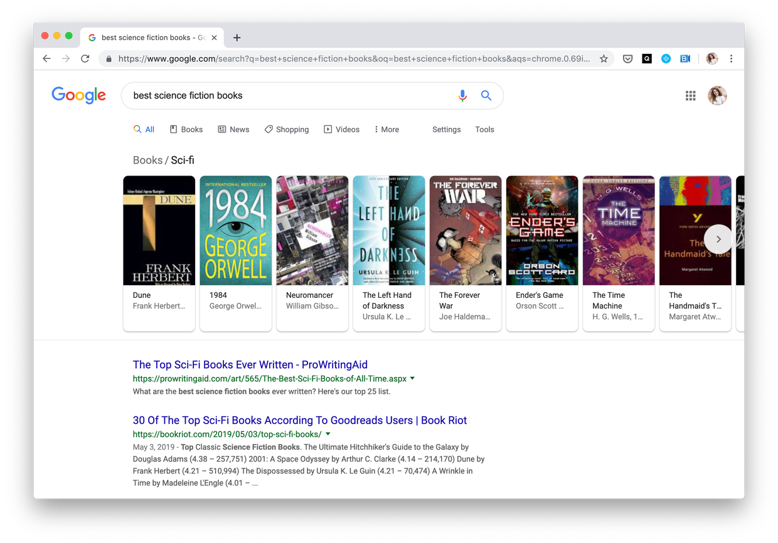Click the browser back arrow

tap(46, 58)
